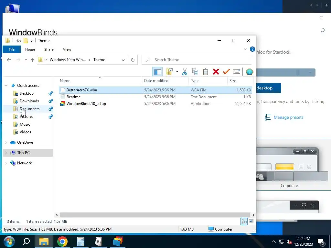This screenshot has height=248, width=331.
Task: Switch to large thumbnails view icon
Action: coord(251,222)
